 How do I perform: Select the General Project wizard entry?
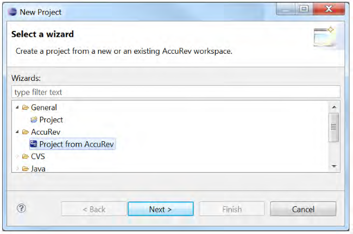pyautogui.click(x=51, y=120)
